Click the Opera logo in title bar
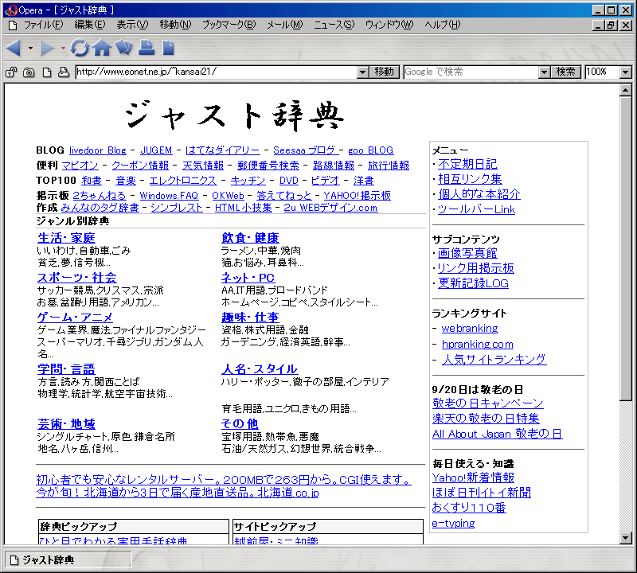The height and width of the screenshot is (573, 637). tap(10, 10)
